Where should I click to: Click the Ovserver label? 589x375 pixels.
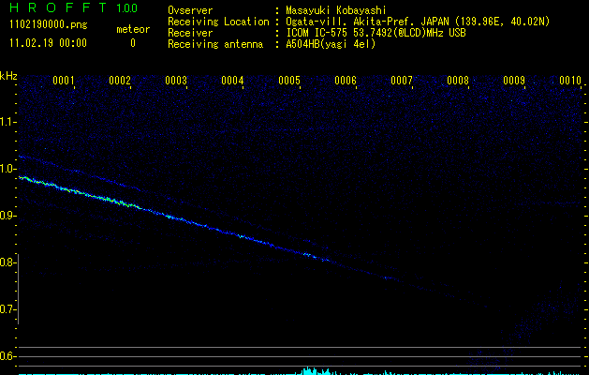(x=190, y=10)
